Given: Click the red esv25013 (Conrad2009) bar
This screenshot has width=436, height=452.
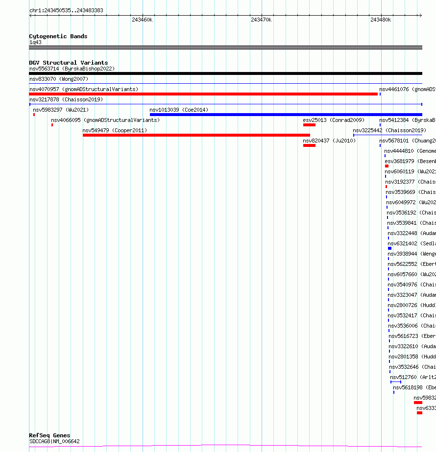Looking at the screenshot, I should 309,125.
